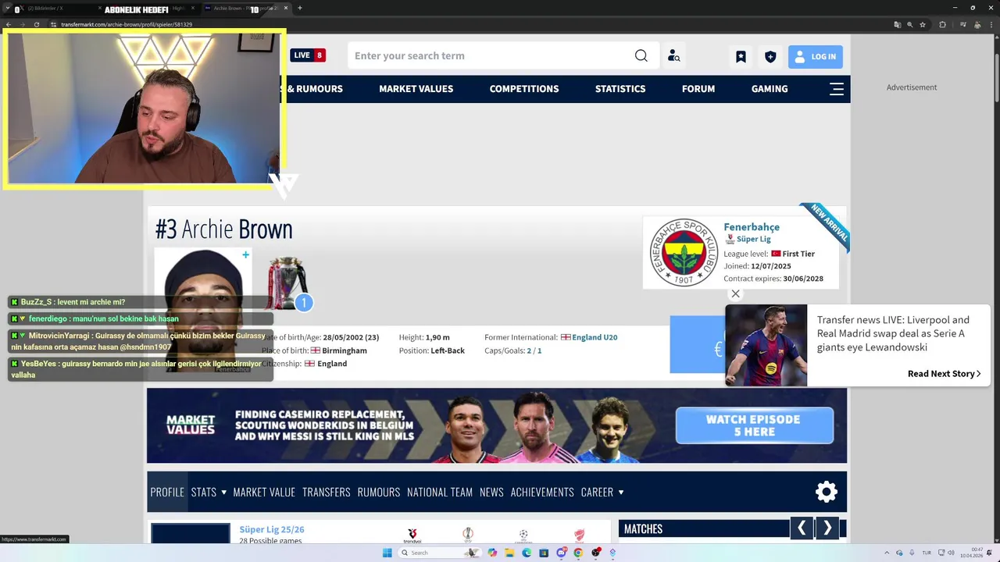Bookmark this page with the star icon
The width and height of the screenshot is (1000, 562).
[x=923, y=24]
